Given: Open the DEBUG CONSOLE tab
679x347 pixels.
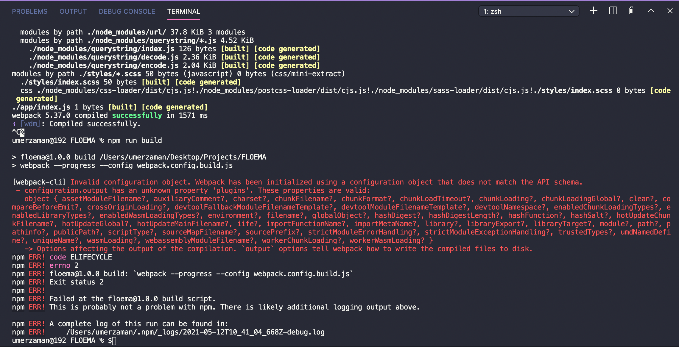Looking at the screenshot, I should (127, 11).
